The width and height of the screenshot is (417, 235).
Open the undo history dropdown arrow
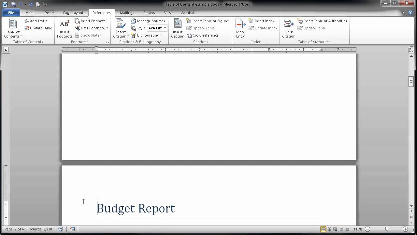coord(25,4)
